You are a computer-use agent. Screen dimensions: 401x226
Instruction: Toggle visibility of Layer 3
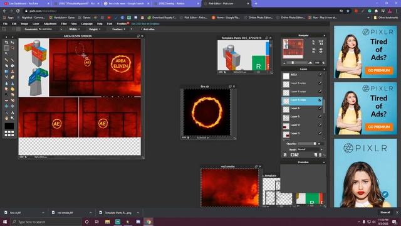pyautogui.click(x=320, y=133)
